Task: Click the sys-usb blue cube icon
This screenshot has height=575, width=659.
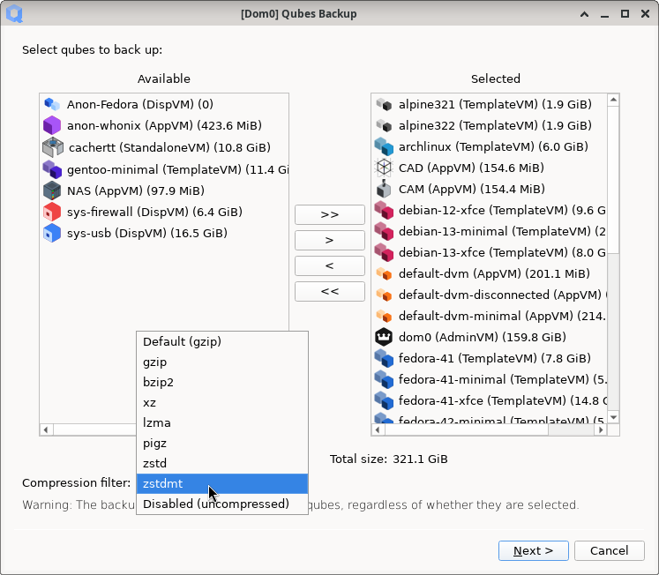Action: point(52,233)
